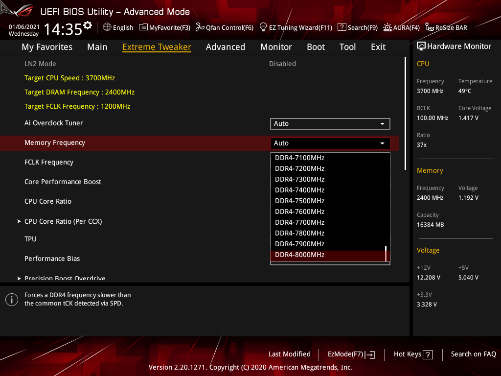Image resolution: width=501 pixels, height=376 pixels.
Task: Open MyFavorite(F3) list icon
Action: [143, 27]
